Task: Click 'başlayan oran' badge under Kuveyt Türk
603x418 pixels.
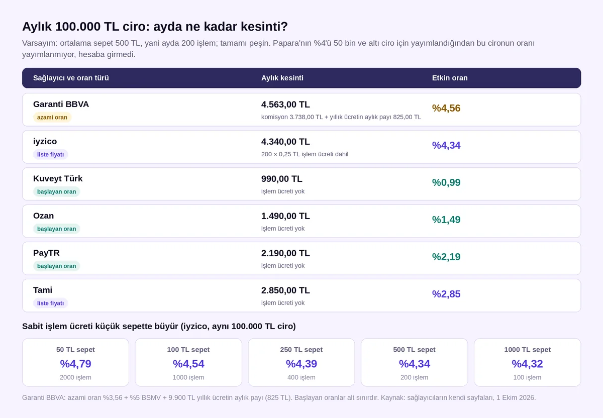Action: 56,191
